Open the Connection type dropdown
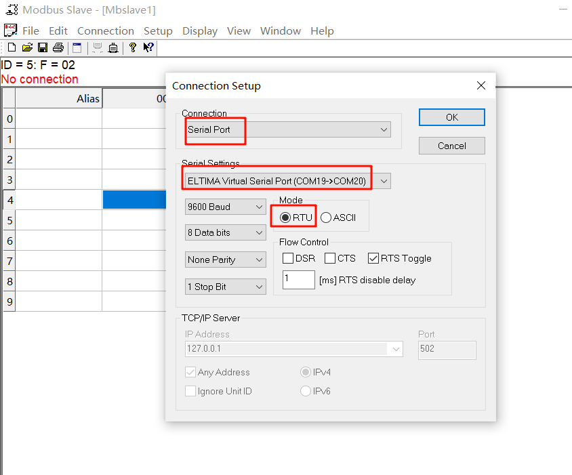 (x=384, y=129)
